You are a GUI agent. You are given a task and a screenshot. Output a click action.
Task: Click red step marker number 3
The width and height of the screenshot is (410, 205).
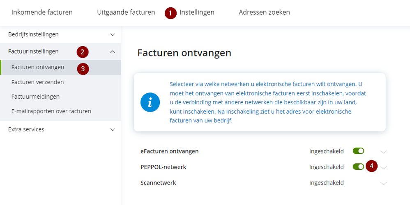pos(83,68)
